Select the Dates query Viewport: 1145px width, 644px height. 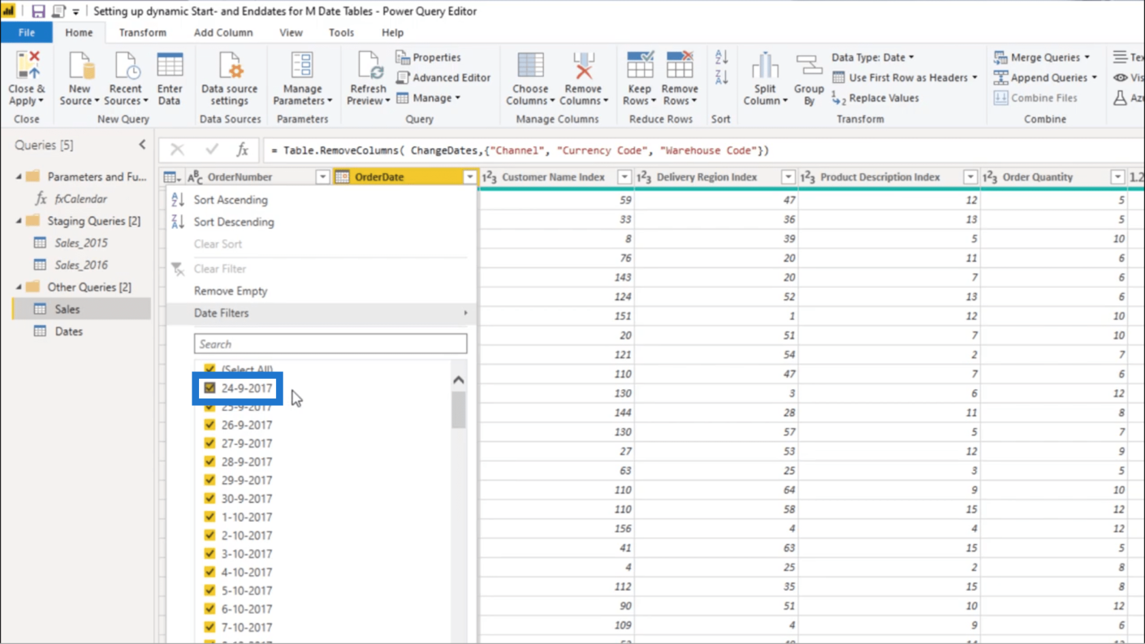(x=69, y=331)
